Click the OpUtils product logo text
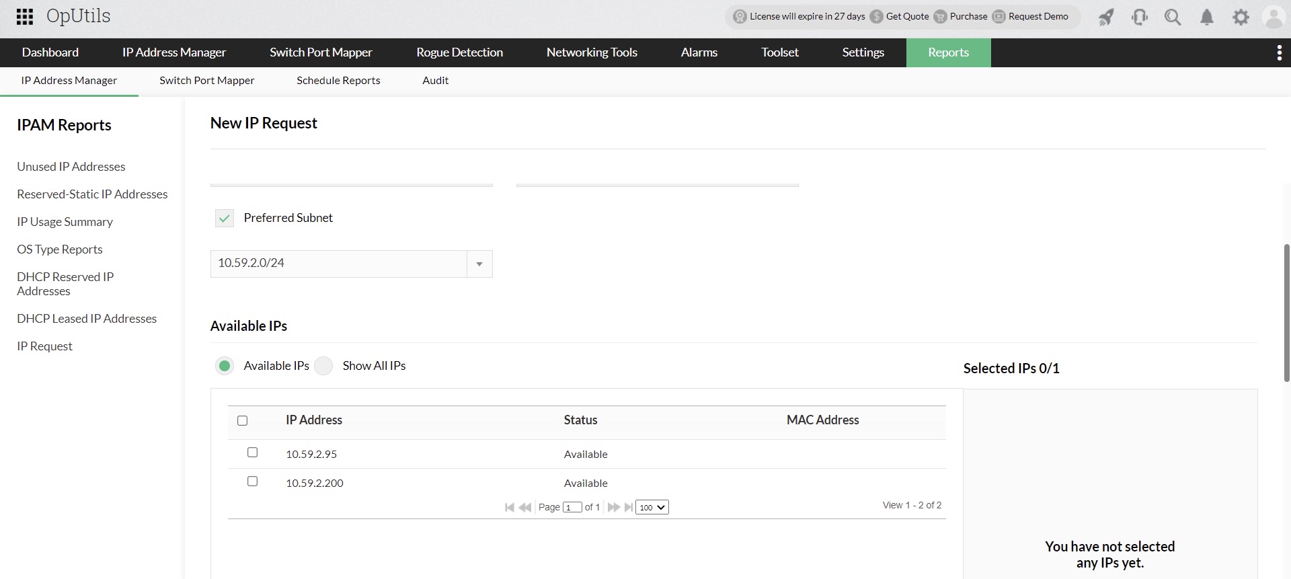Image resolution: width=1291 pixels, height=579 pixels. pyautogui.click(x=78, y=16)
